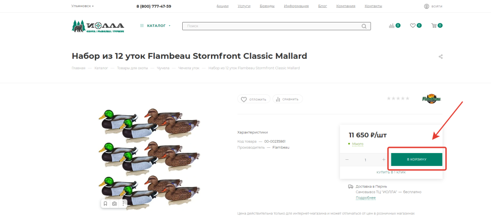The height and width of the screenshot is (222, 491).
Task: Open the favorites heart icon in header
Action: pos(412,26)
